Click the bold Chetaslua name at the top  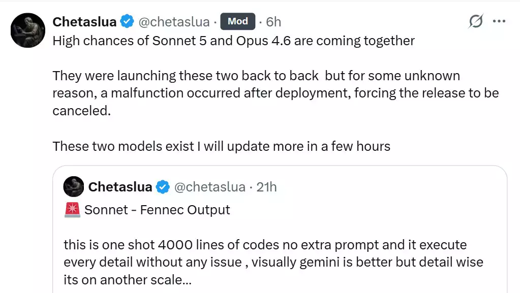click(84, 22)
